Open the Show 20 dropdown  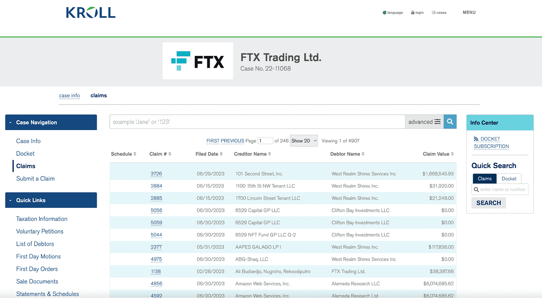pyautogui.click(x=304, y=141)
